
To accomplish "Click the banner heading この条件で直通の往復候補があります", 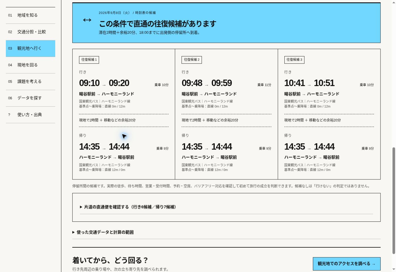I will [157, 23].
